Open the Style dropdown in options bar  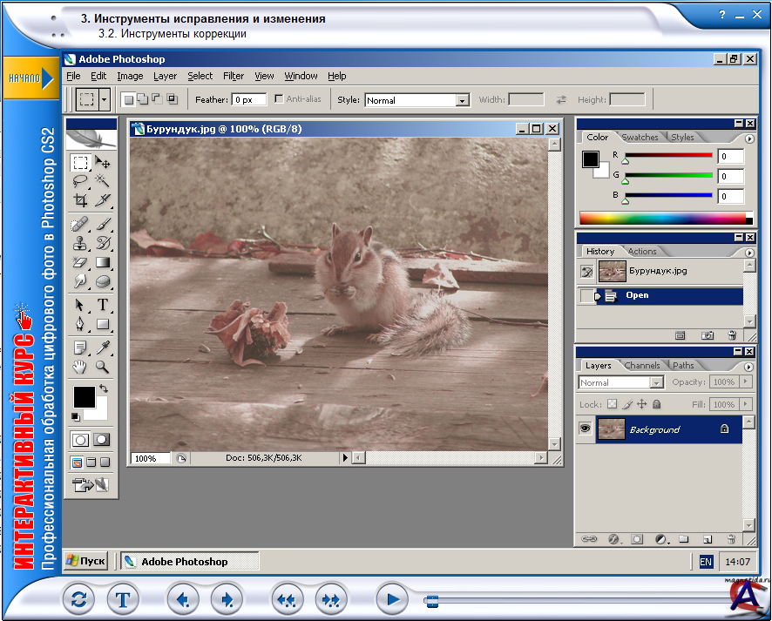462,100
